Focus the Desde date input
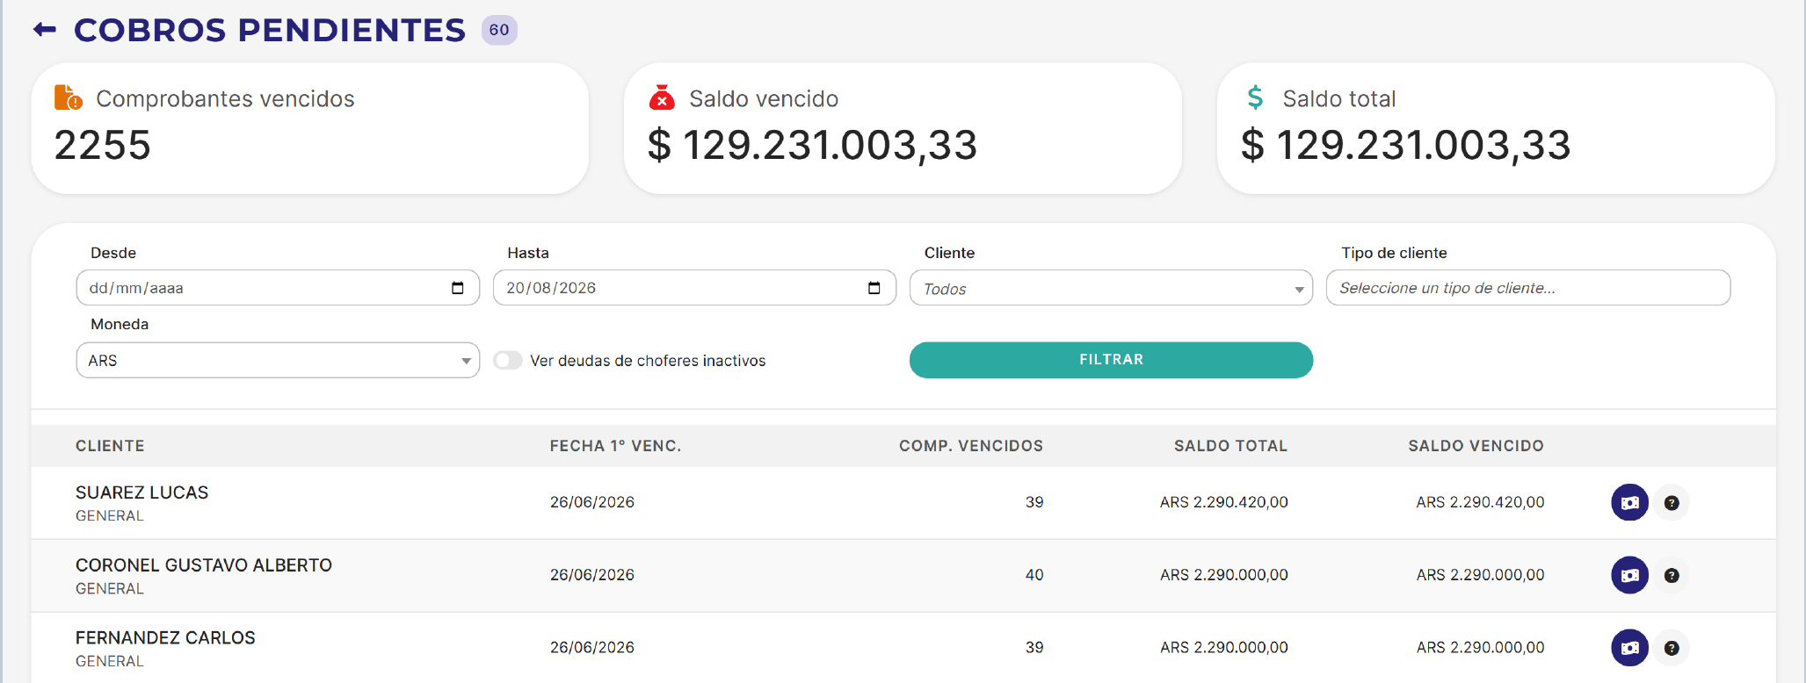The image size is (1806, 683). [x=278, y=288]
